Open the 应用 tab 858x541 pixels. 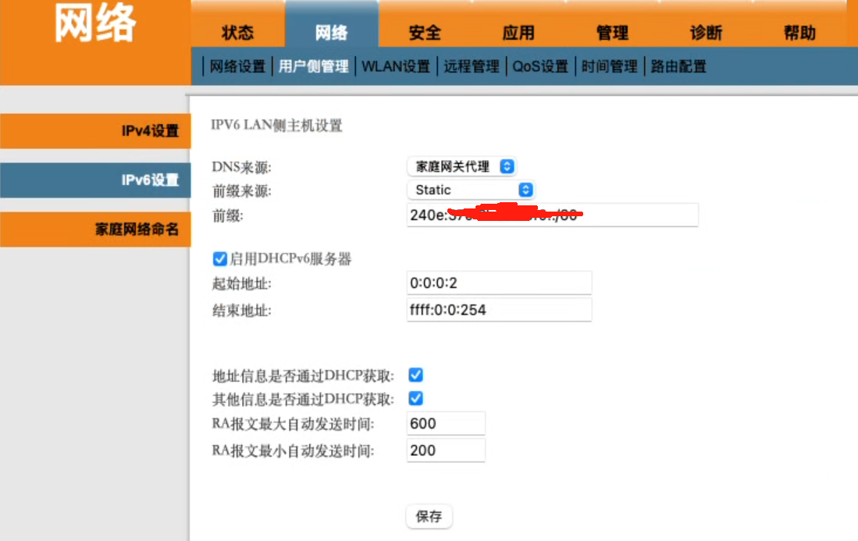tap(518, 33)
